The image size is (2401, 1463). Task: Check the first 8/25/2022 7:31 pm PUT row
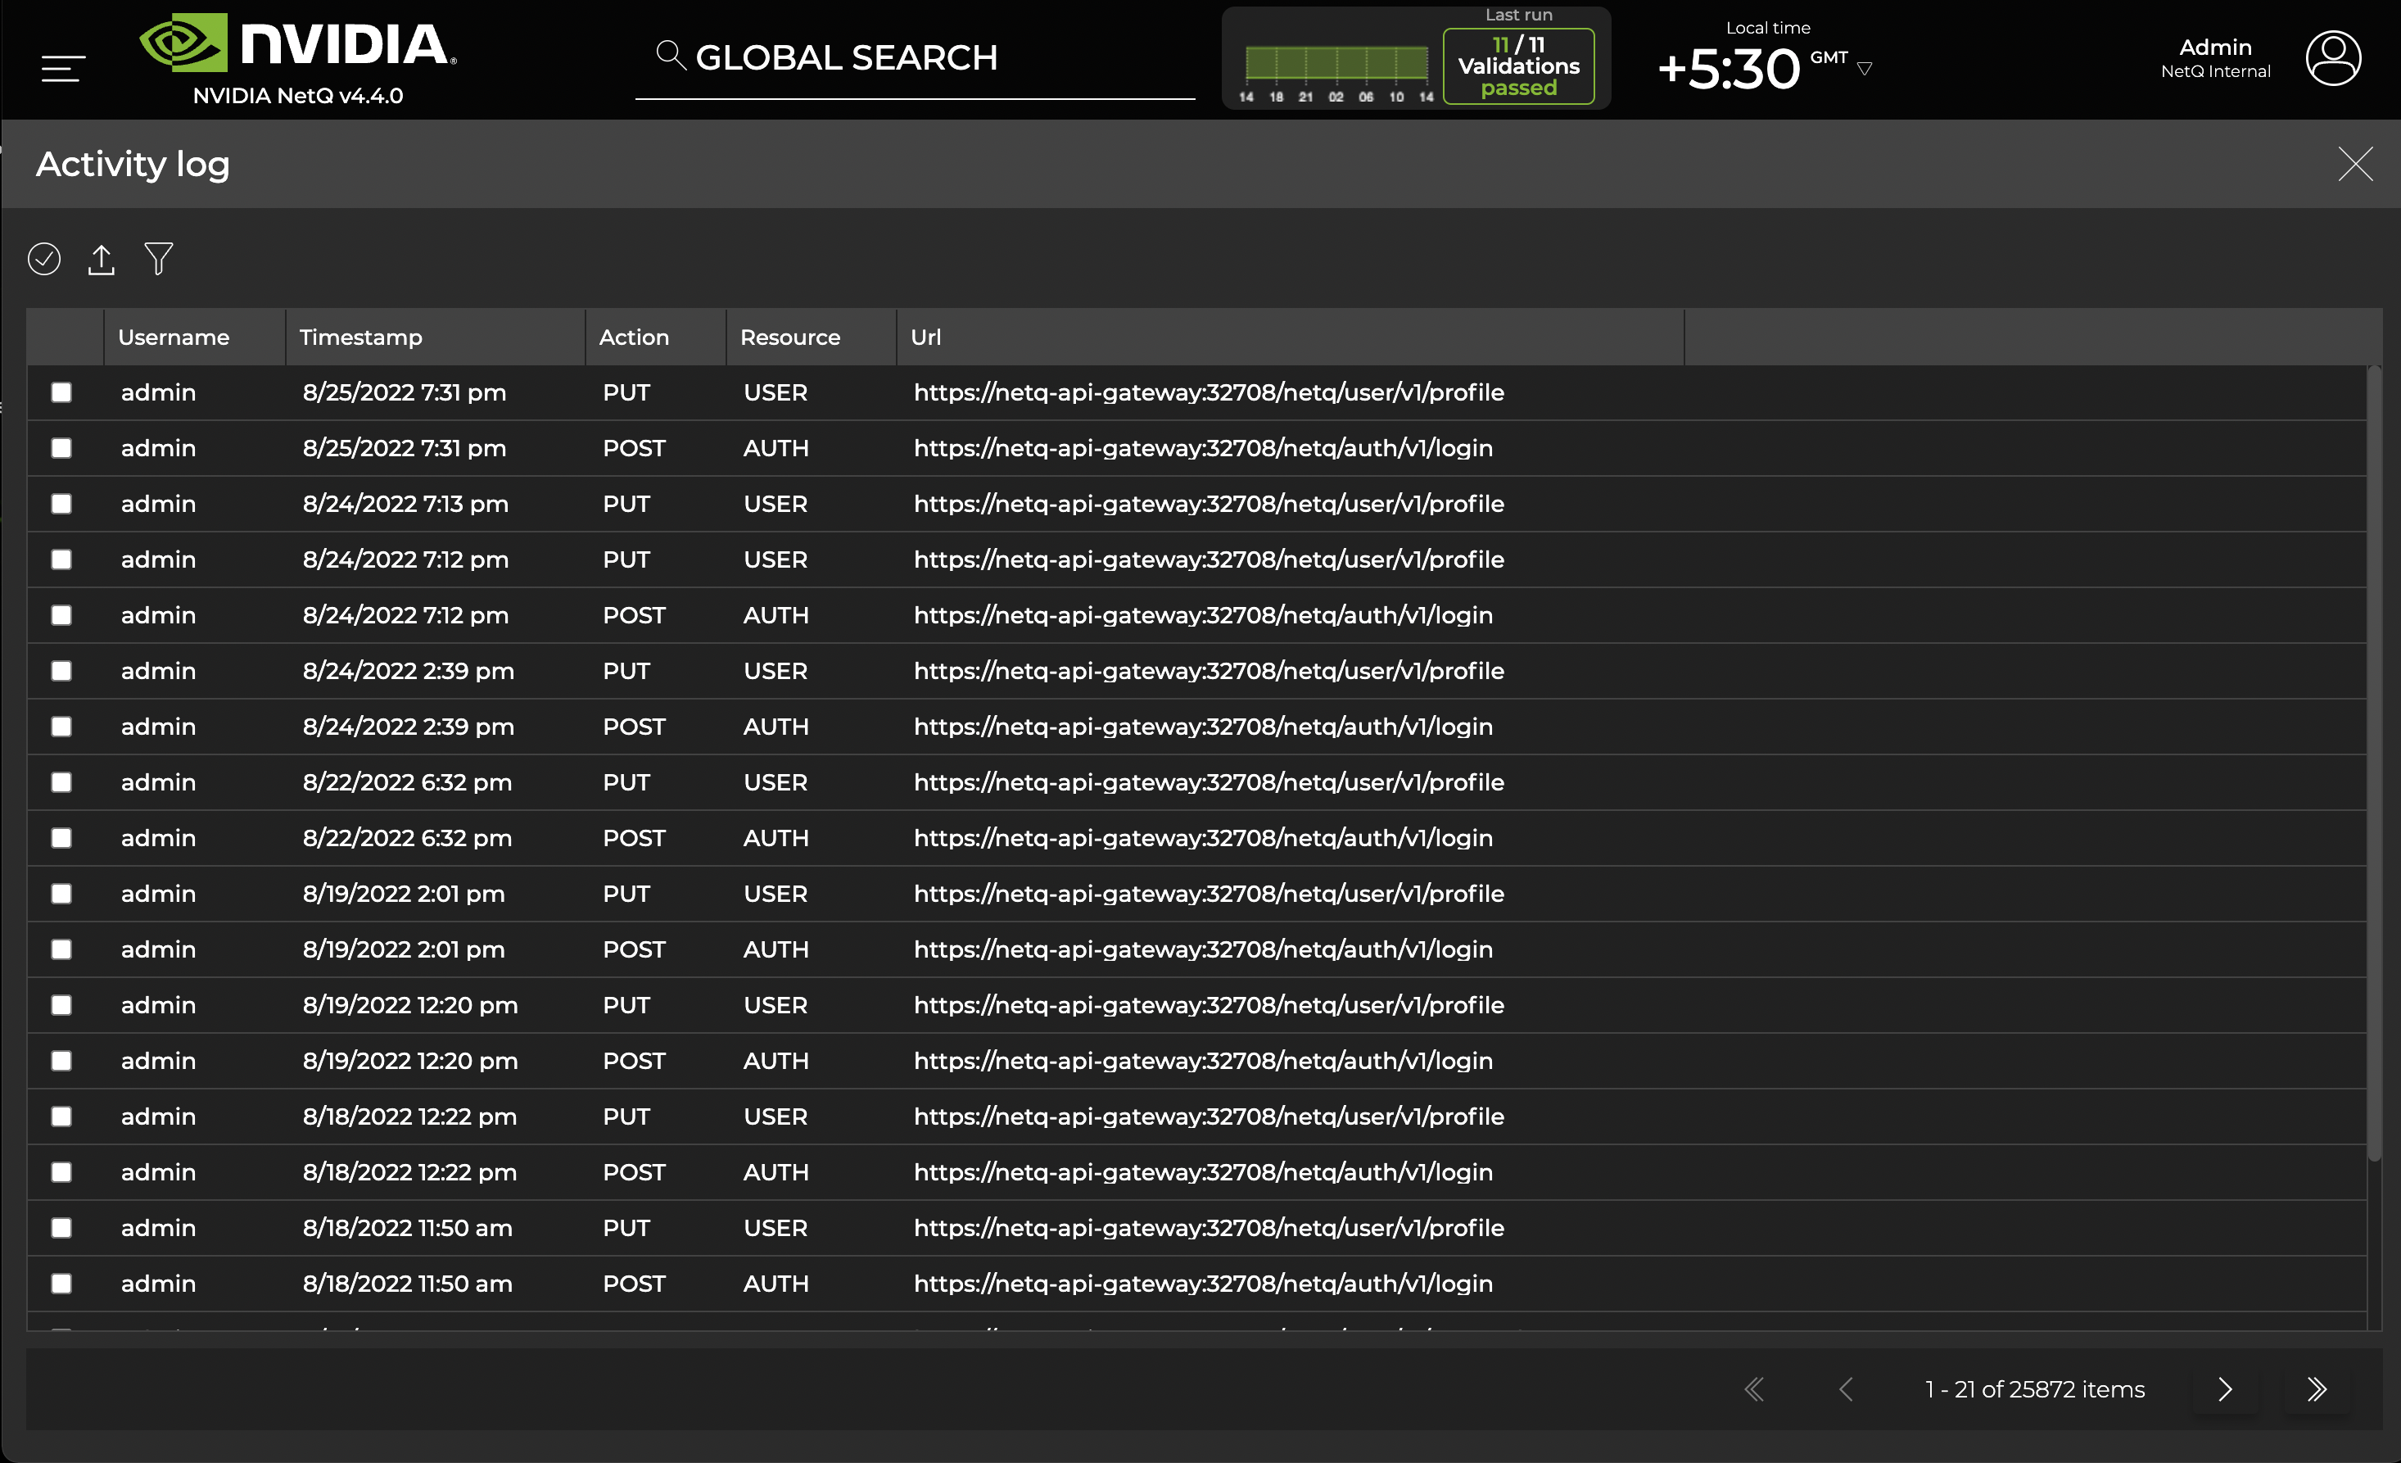click(61, 393)
